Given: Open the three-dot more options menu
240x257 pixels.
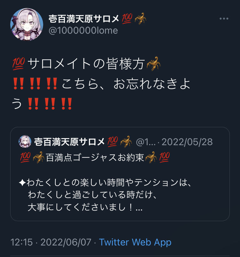Looking at the screenshot, I should click(x=224, y=19).
